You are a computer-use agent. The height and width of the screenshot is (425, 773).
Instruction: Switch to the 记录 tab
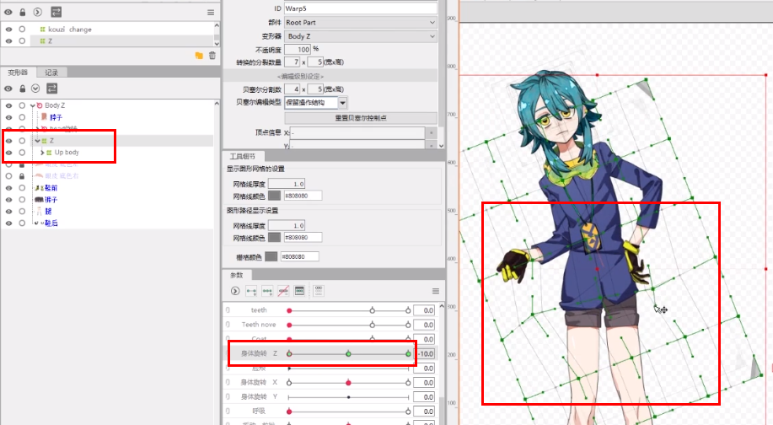coord(51,73)
